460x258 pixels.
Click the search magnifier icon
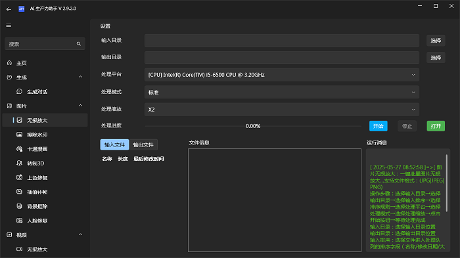(x=79, y=44)
